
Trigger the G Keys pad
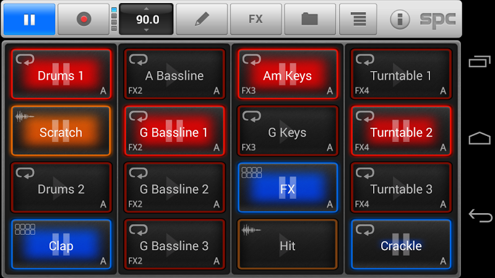click(x=288, y=131)
